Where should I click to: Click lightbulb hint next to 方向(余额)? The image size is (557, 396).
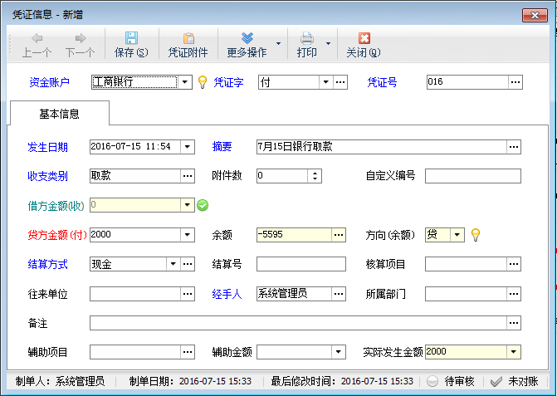(476, 235)
